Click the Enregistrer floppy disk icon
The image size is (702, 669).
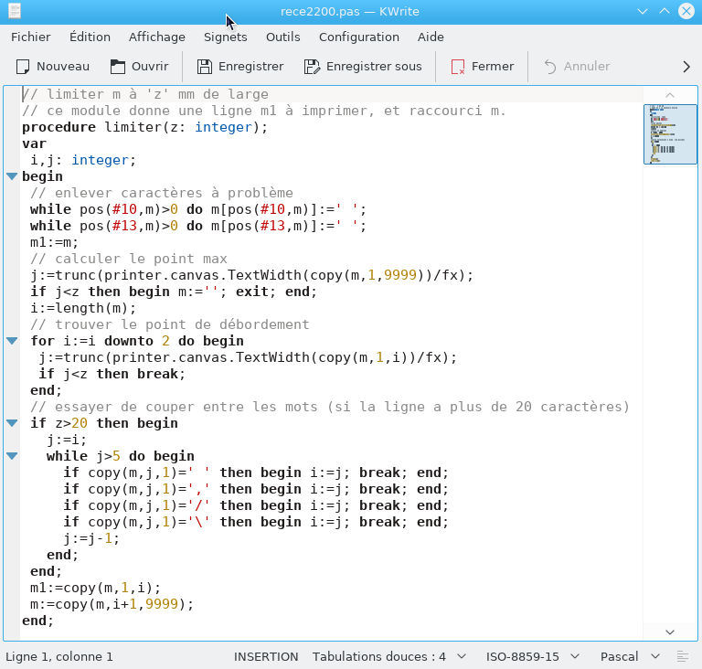205,67
